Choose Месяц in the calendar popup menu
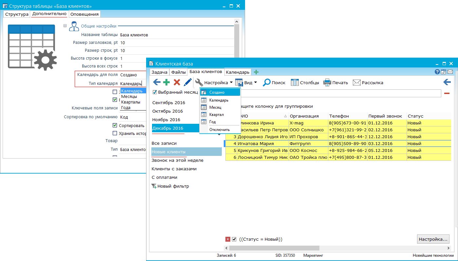The height and width of the screenshot is (261, 458). click(x=215, y=107)
